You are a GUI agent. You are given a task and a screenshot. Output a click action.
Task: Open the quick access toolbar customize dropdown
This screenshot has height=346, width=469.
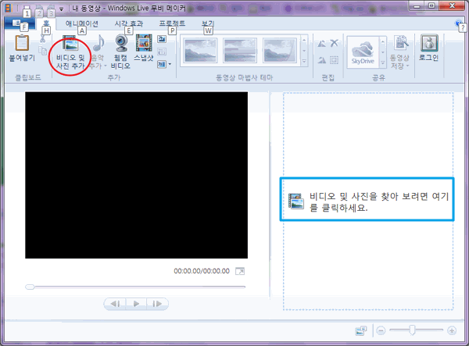click(x=61, y=9)
